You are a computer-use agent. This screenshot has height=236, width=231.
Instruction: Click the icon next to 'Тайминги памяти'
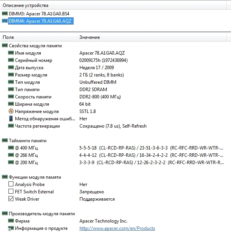tap(5, 140)
